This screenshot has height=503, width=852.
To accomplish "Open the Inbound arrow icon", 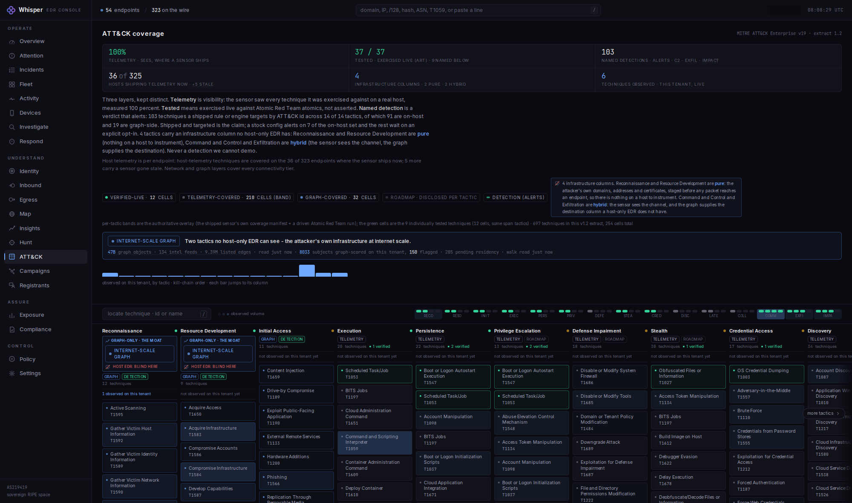I will coord(12,185).
